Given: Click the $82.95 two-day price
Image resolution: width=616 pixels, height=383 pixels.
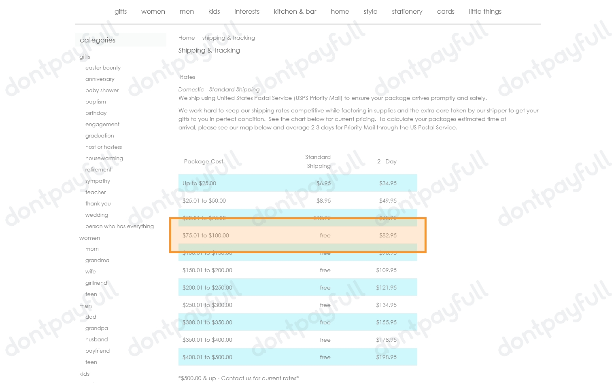Looking at the screenshot, I should point(388,235).
